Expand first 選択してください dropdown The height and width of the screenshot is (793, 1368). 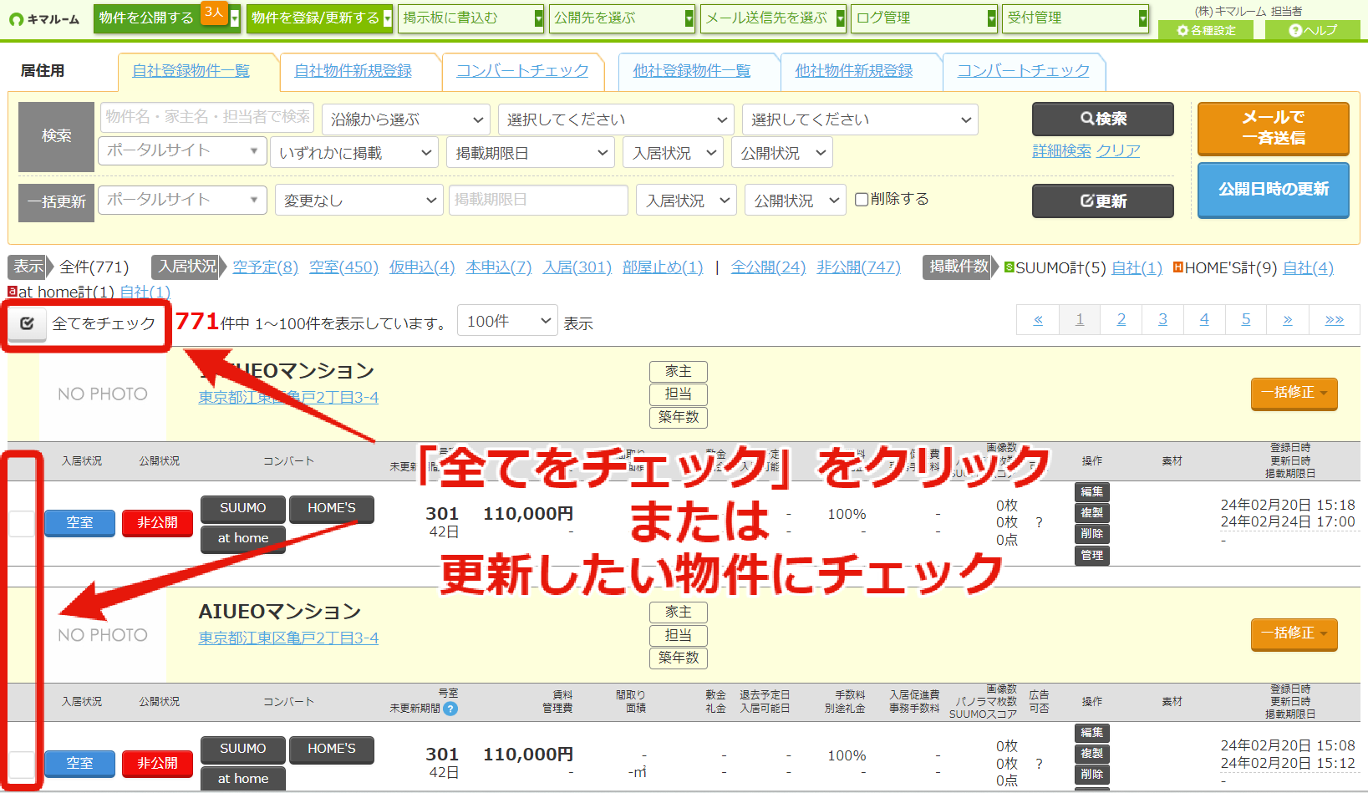pos(616,119)
